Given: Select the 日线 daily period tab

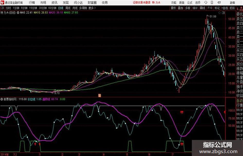Looking at the screenshot, I should [61, 8].
